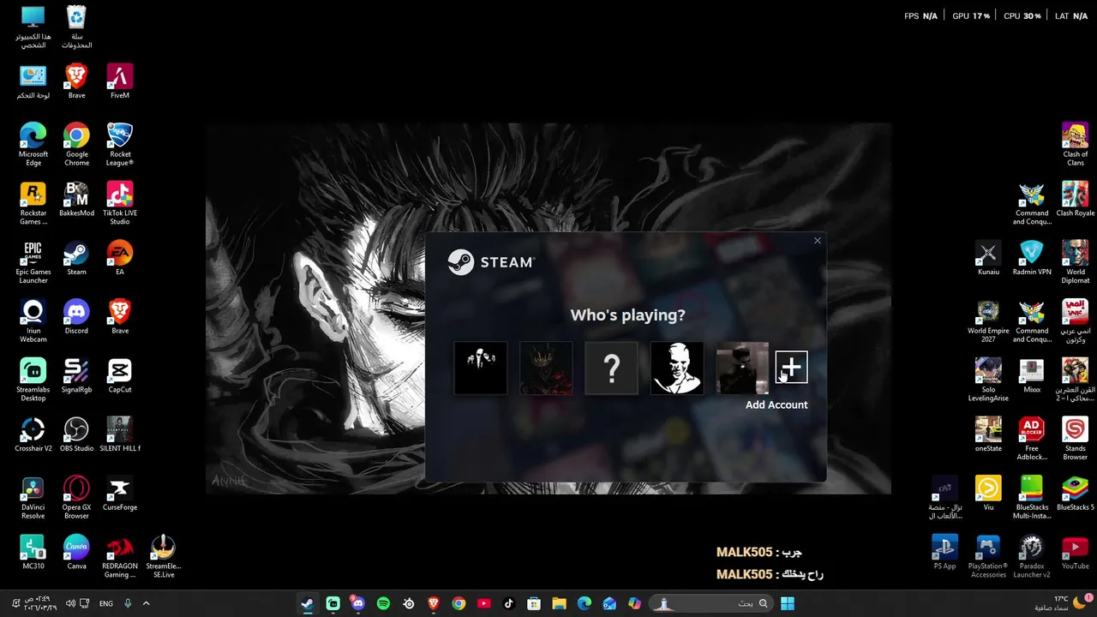Open PS App desktop icon

point(944,552)
